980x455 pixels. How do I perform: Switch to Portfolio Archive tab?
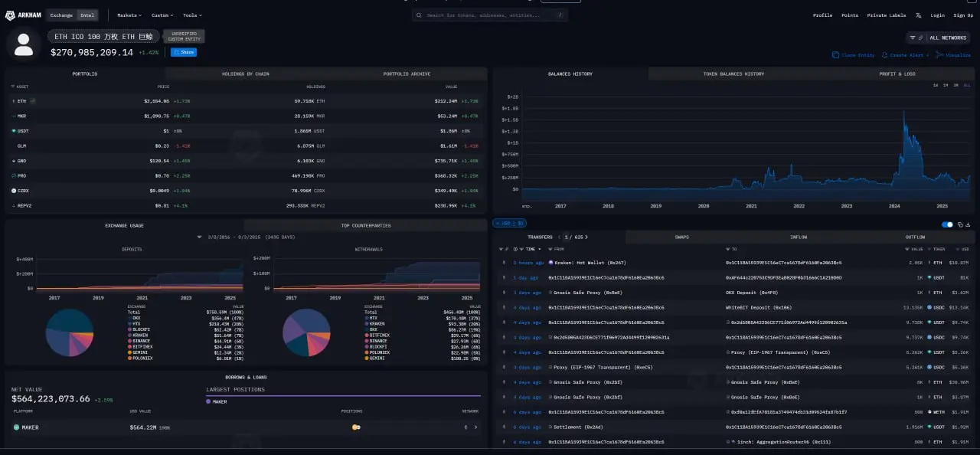pos(407,74)
